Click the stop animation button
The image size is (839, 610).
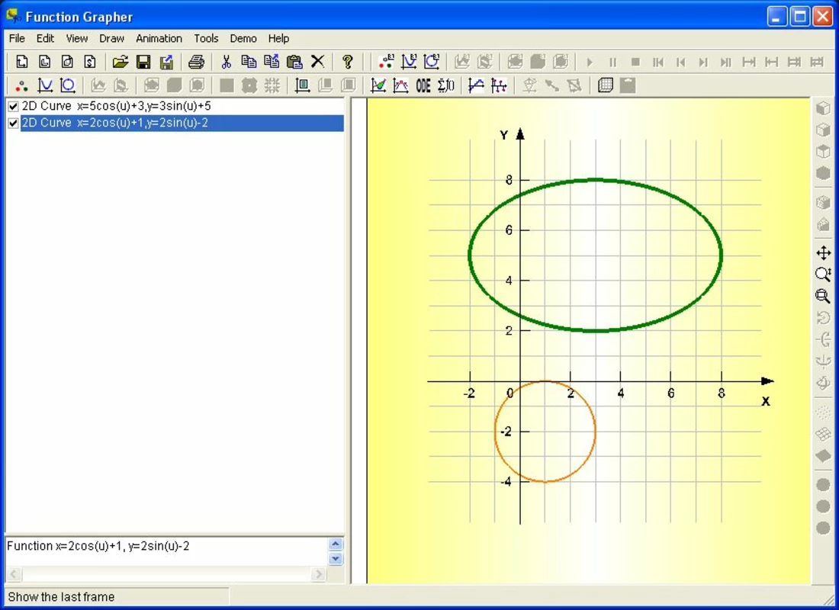point(635,62)
